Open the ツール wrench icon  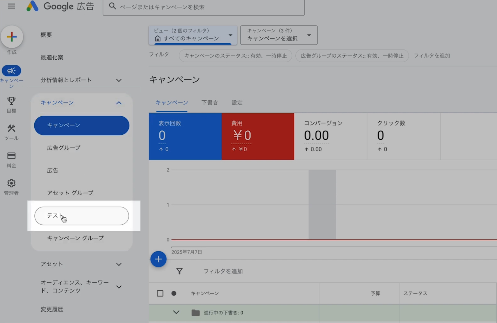click(x=11, y=128)
